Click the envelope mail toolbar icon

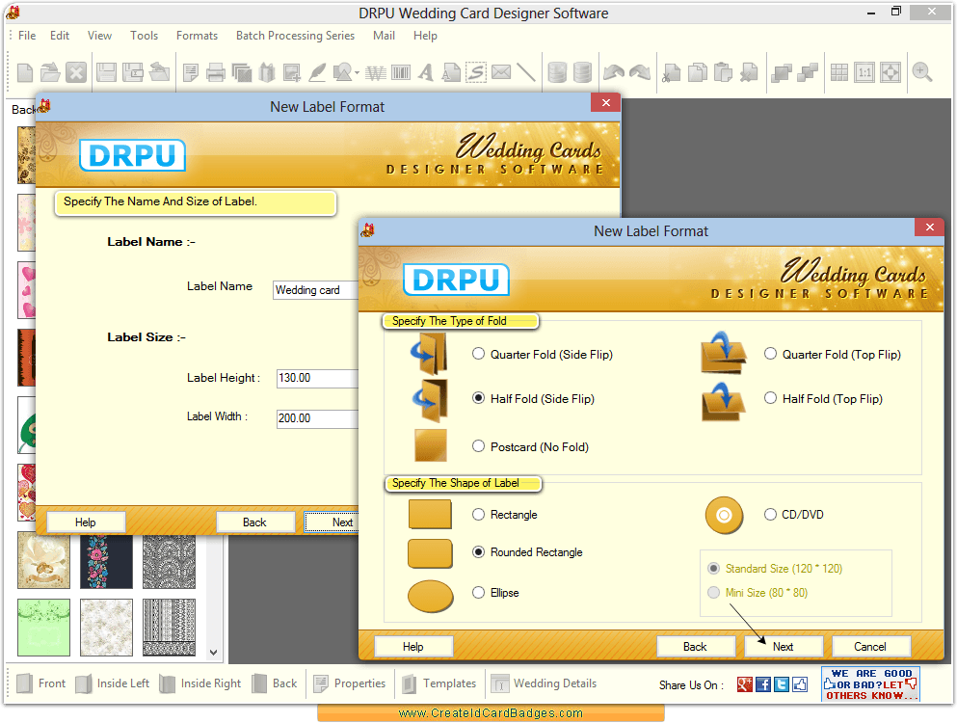(x=501, y=72)
